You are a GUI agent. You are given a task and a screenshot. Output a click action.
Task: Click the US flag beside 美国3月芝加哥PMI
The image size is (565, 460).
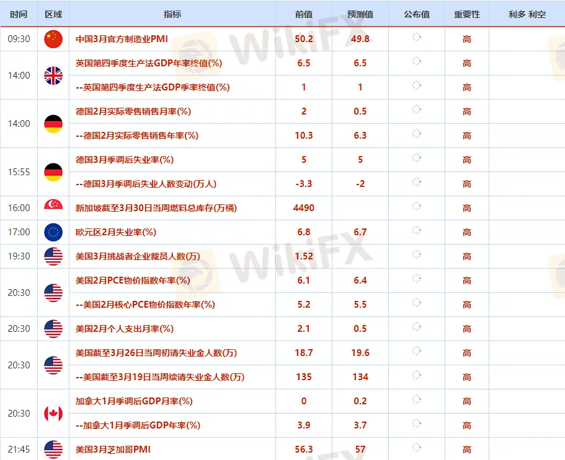point(53,449)
